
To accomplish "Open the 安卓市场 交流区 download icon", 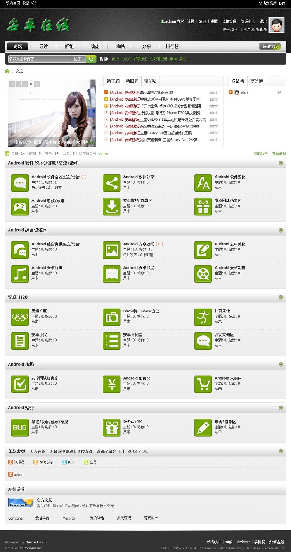I will tap(112, 207).
